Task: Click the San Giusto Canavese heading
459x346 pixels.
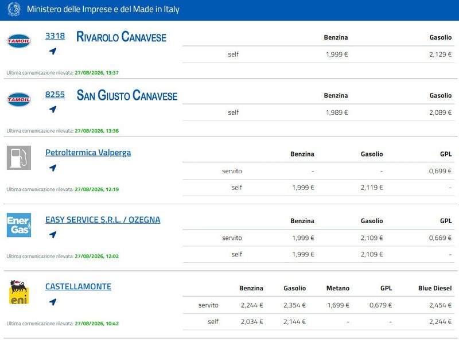Action: 127,95
